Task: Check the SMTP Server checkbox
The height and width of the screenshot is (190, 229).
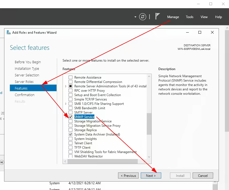Action: pyautogui.click(x=71, y=112)
